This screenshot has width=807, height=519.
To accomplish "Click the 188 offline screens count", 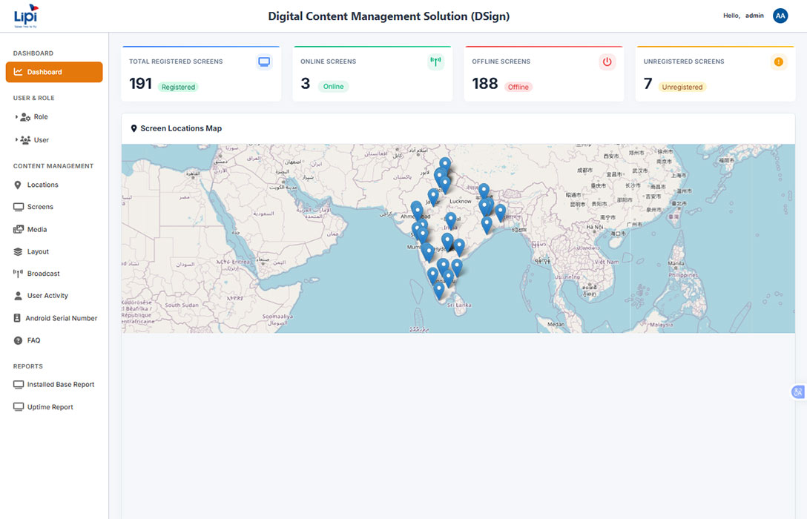I will pos(485,83).
